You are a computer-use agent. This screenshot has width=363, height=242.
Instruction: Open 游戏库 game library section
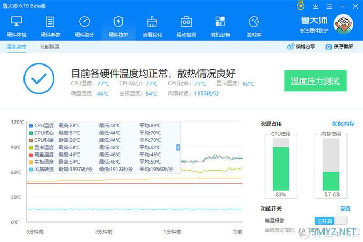click(254, 27)
